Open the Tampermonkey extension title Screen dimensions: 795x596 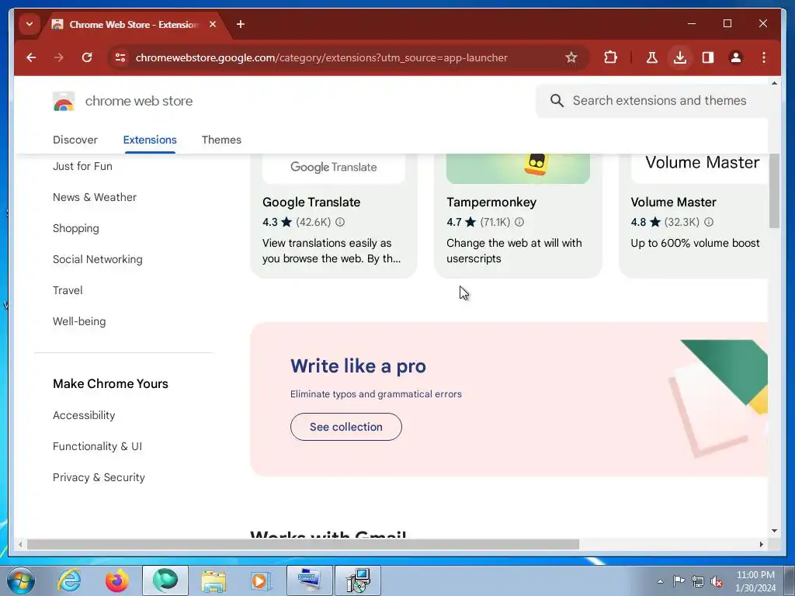point(491,202)
